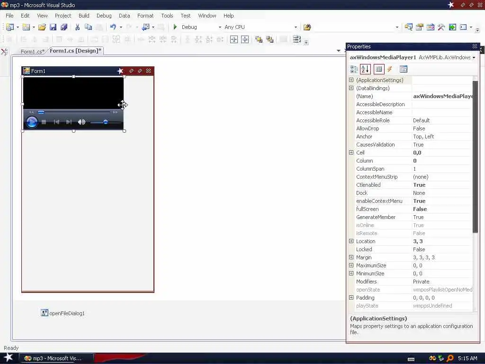Open the Debug configuration dropdown
485x364 pixels.
tap(220, 27)
